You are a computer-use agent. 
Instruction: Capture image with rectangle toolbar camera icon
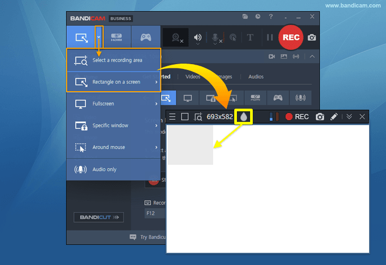pos(320,117)
